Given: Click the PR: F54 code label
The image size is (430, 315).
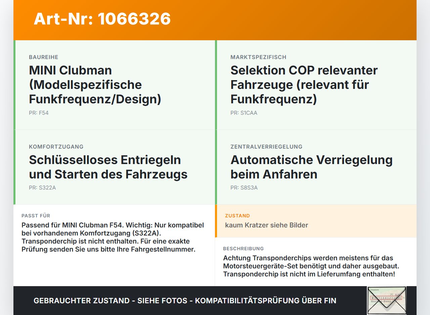Looking at the screenshot, I should [39, 113].
